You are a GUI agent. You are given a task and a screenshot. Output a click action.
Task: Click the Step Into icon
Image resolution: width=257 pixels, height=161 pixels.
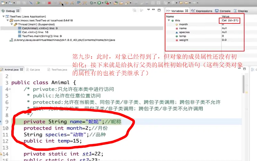tap(60, 3)
